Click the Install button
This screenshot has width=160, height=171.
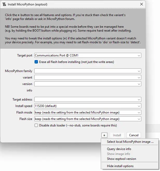point(117,135)
